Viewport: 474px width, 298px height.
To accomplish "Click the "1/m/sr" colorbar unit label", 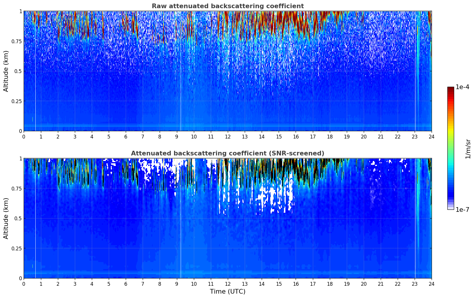I will 468,148.
